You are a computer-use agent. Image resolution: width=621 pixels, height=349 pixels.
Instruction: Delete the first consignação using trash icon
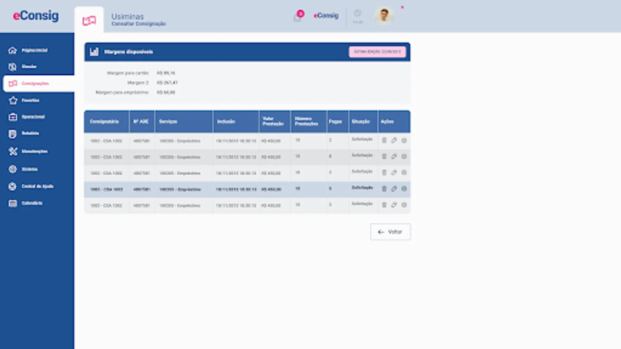[384, 140]
